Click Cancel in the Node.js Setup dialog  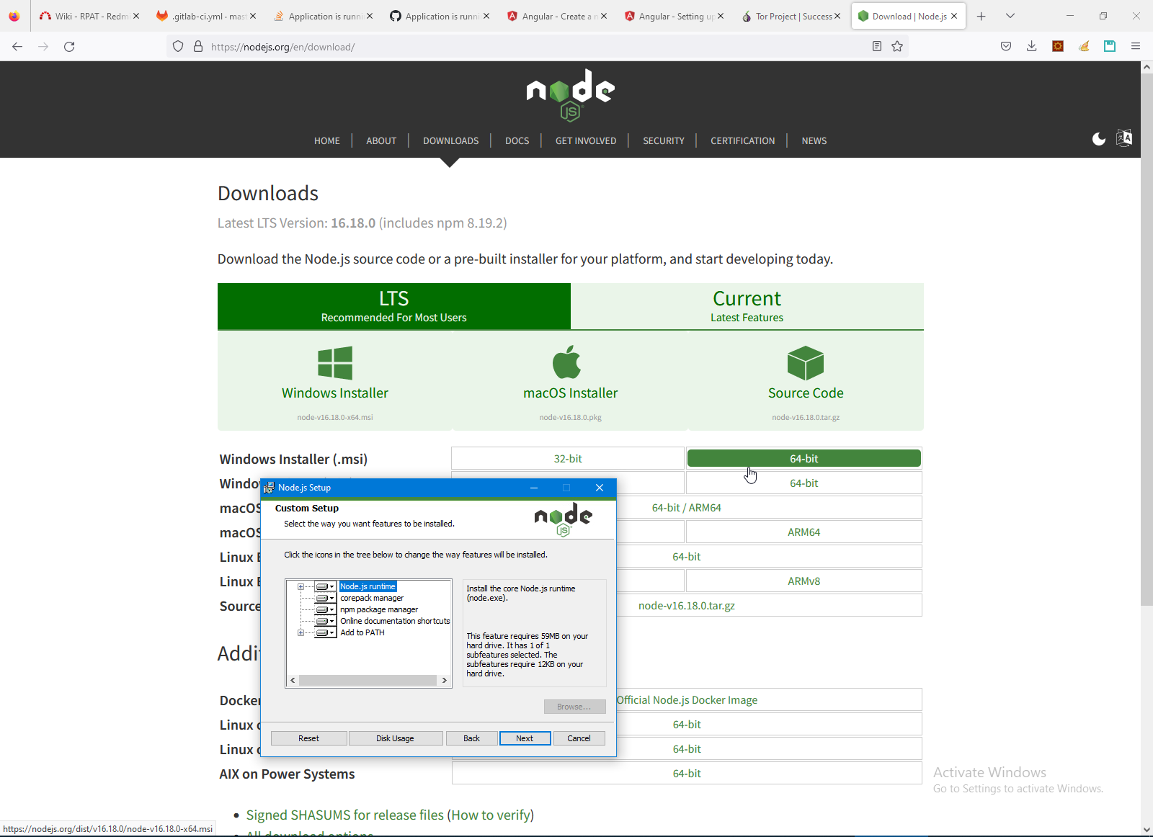pyautogui.click(x=579, y=738)
